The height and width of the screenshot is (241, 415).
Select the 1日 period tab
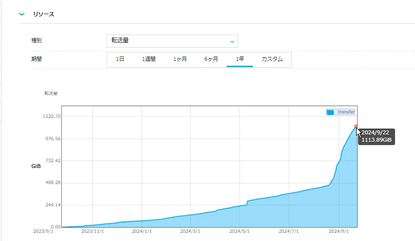pyautogui.click(x=120, y=59)
